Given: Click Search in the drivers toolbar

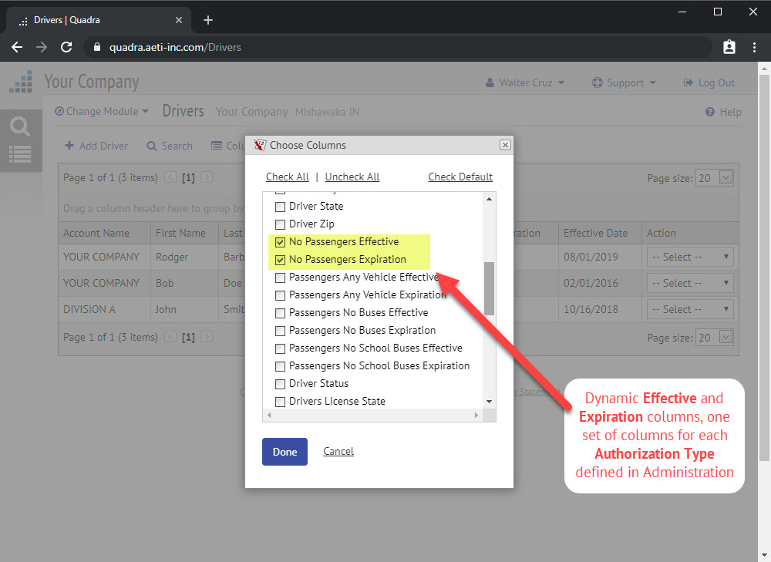Looking at the screenshot, I should click(170, 146).
